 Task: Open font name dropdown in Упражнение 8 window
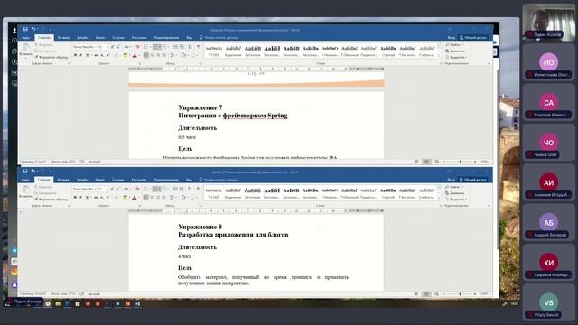96,189
